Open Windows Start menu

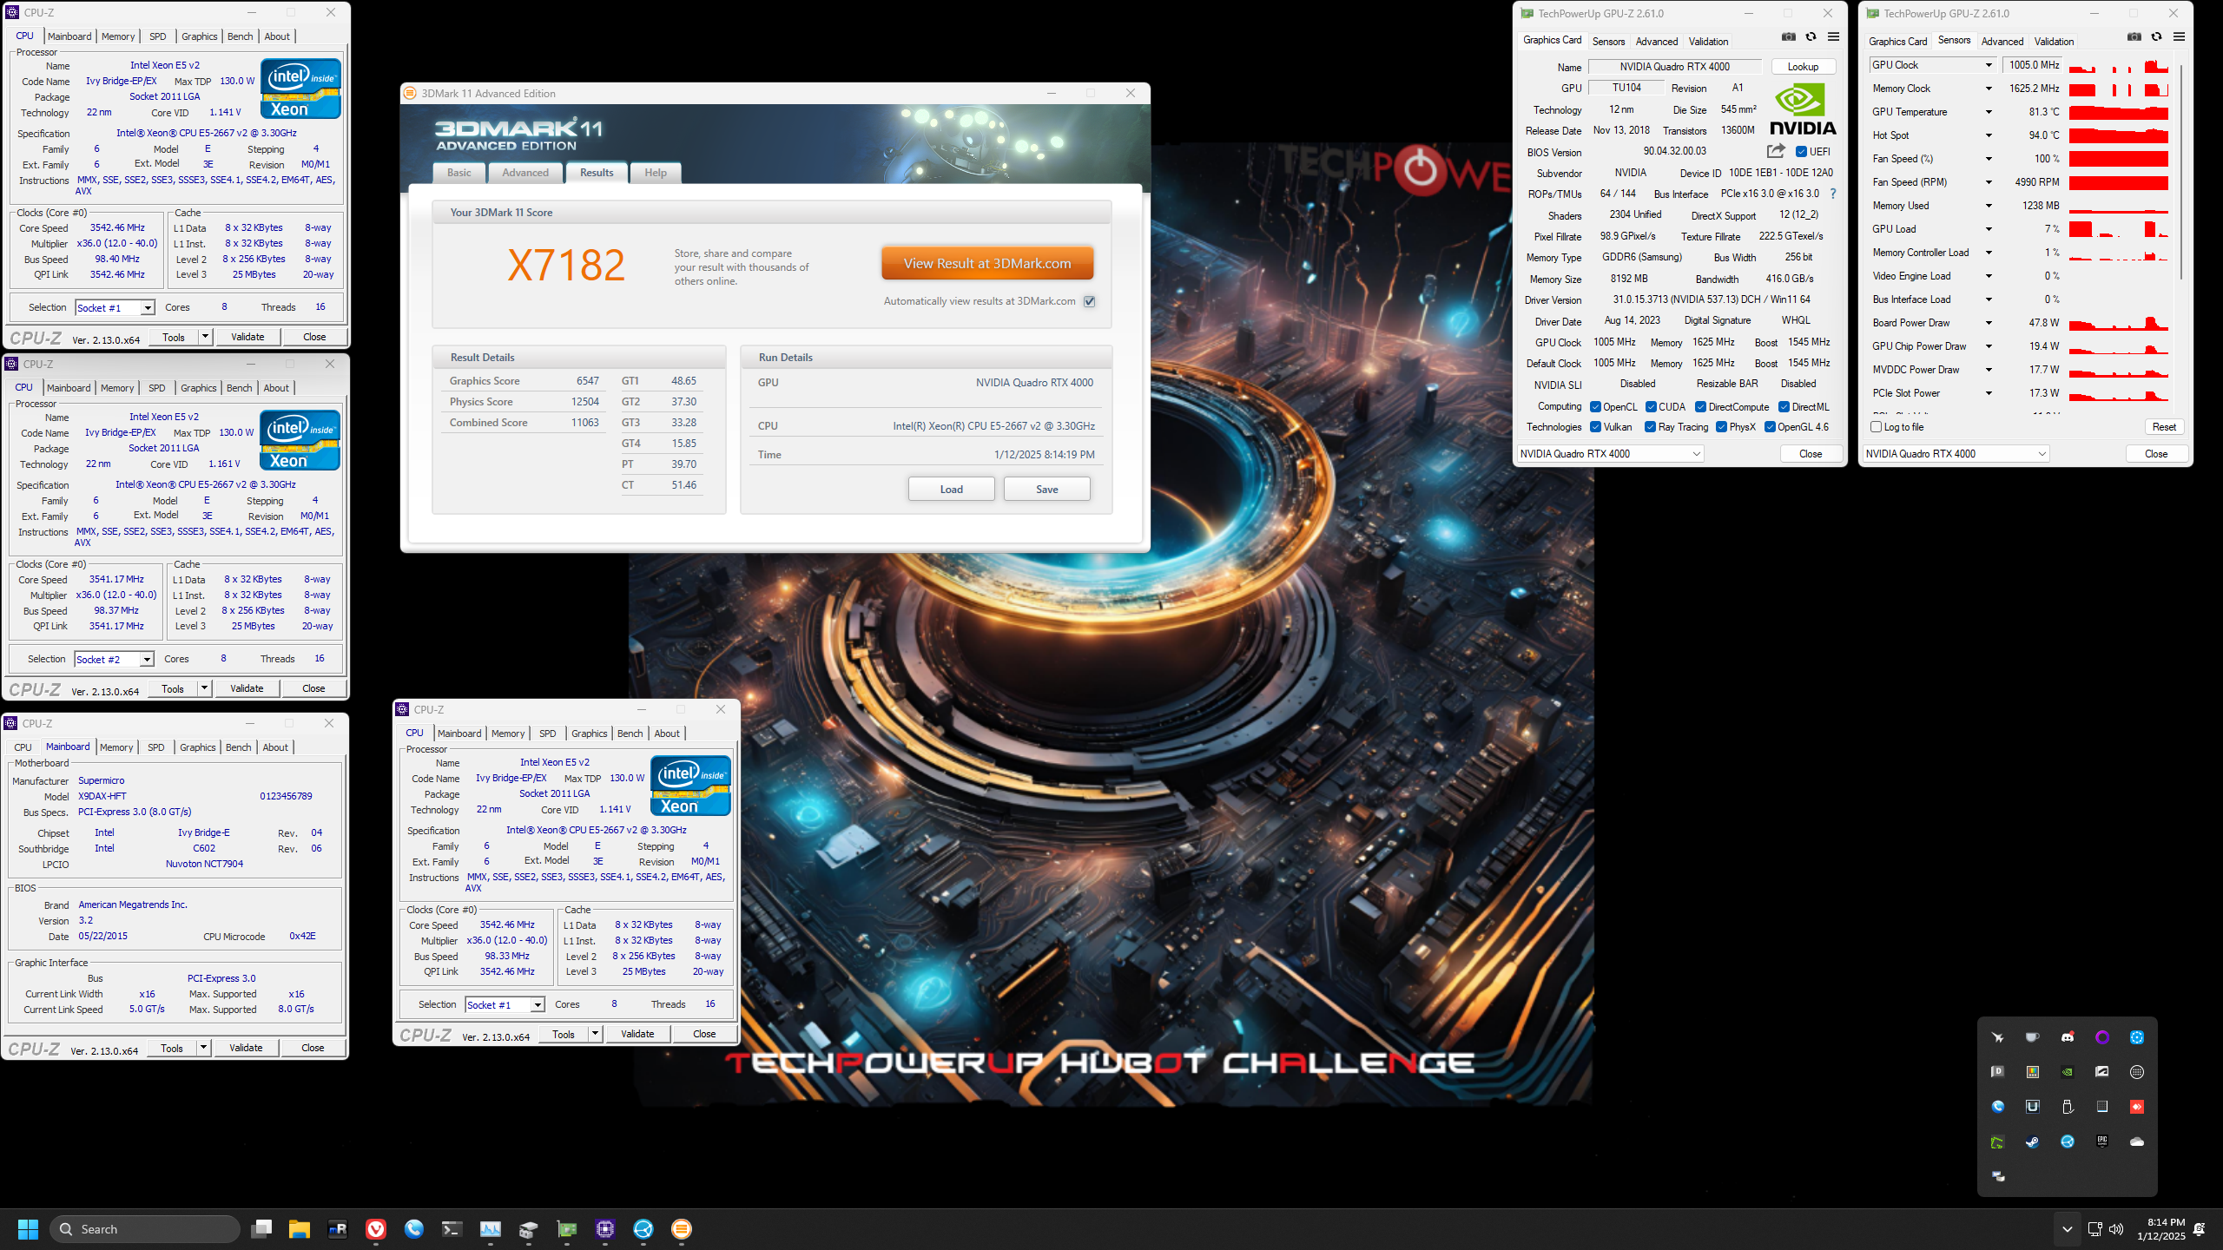coord(28,1229)
